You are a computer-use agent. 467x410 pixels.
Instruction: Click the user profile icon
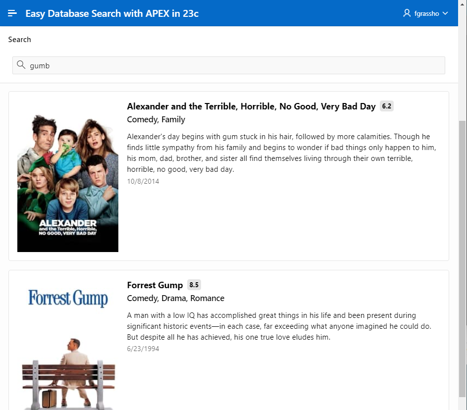pos(407,13)
